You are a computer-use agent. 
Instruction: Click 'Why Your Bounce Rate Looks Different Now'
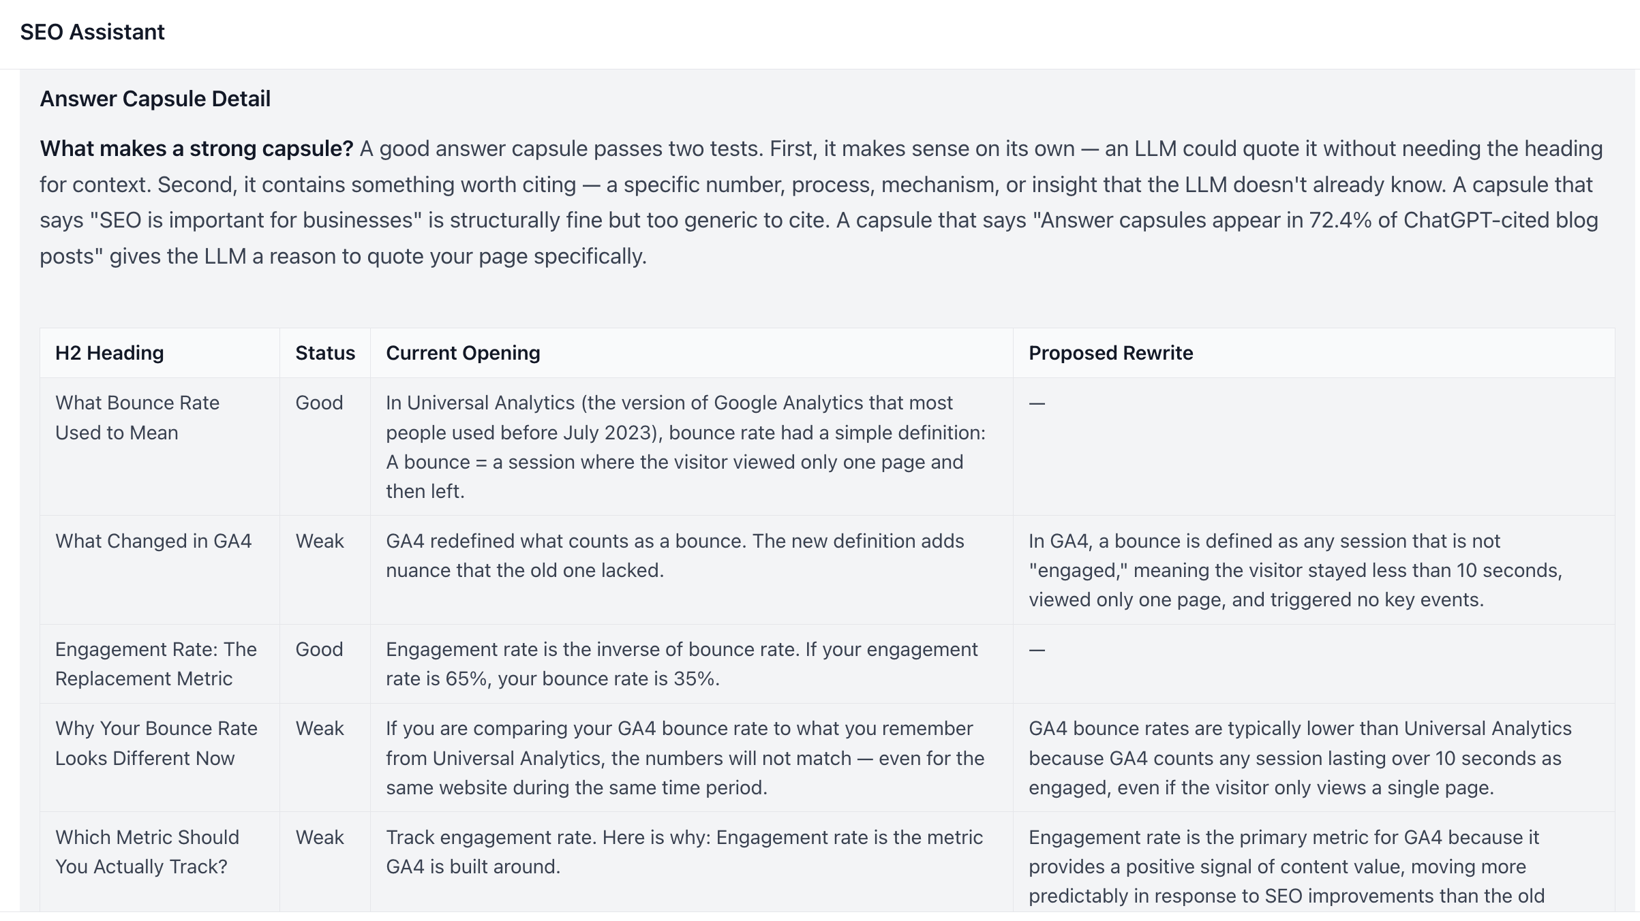(x=156, y=743)
